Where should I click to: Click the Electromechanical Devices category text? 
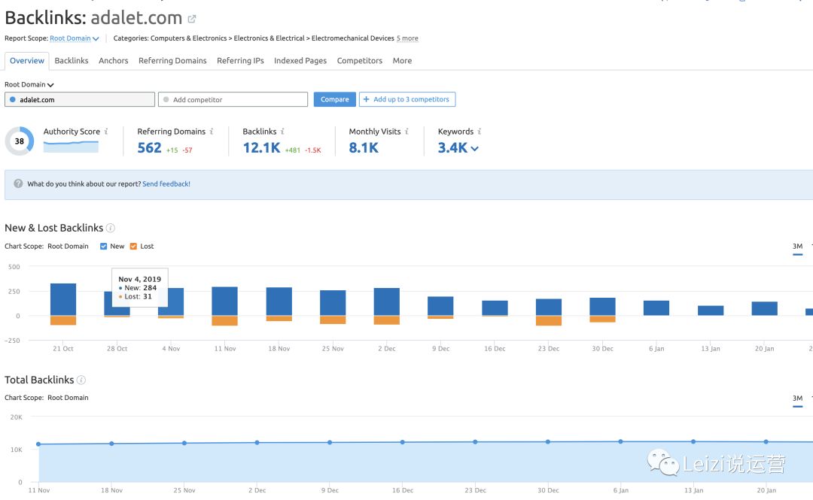(x=352, y=38)
